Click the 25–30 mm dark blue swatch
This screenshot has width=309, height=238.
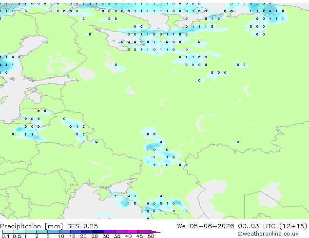[98, 232]
